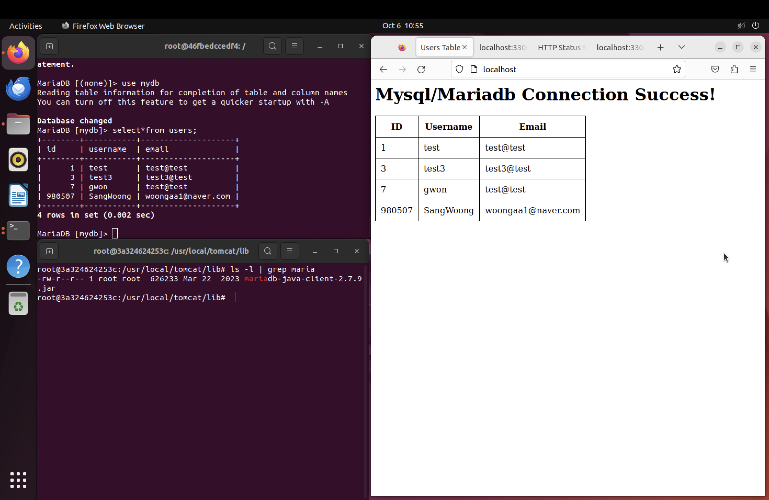
Task: Bookmark this page with the star icon
Action: (x=677, y=69)
